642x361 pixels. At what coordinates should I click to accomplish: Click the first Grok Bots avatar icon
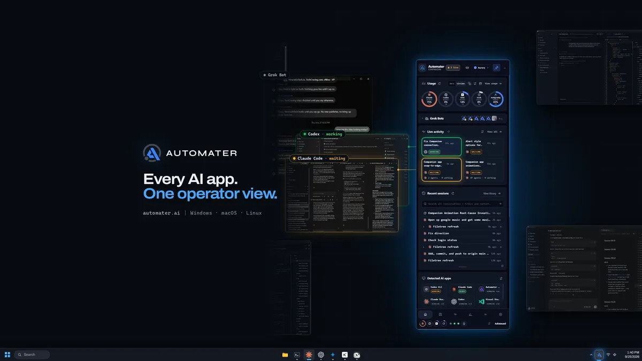pyautogui.click(x=464, y=118)
